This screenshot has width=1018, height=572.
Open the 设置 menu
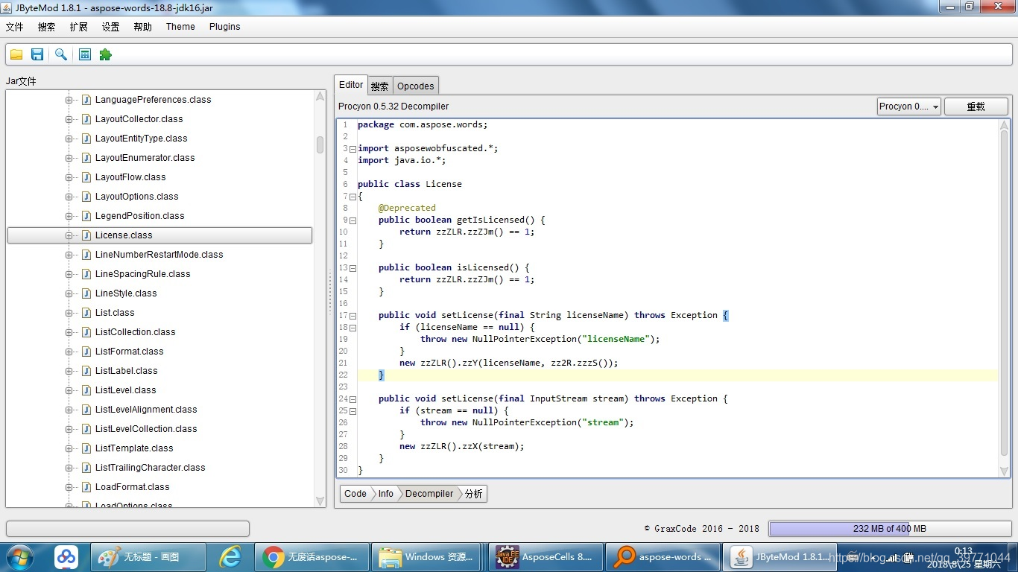(x=111, y=27)
